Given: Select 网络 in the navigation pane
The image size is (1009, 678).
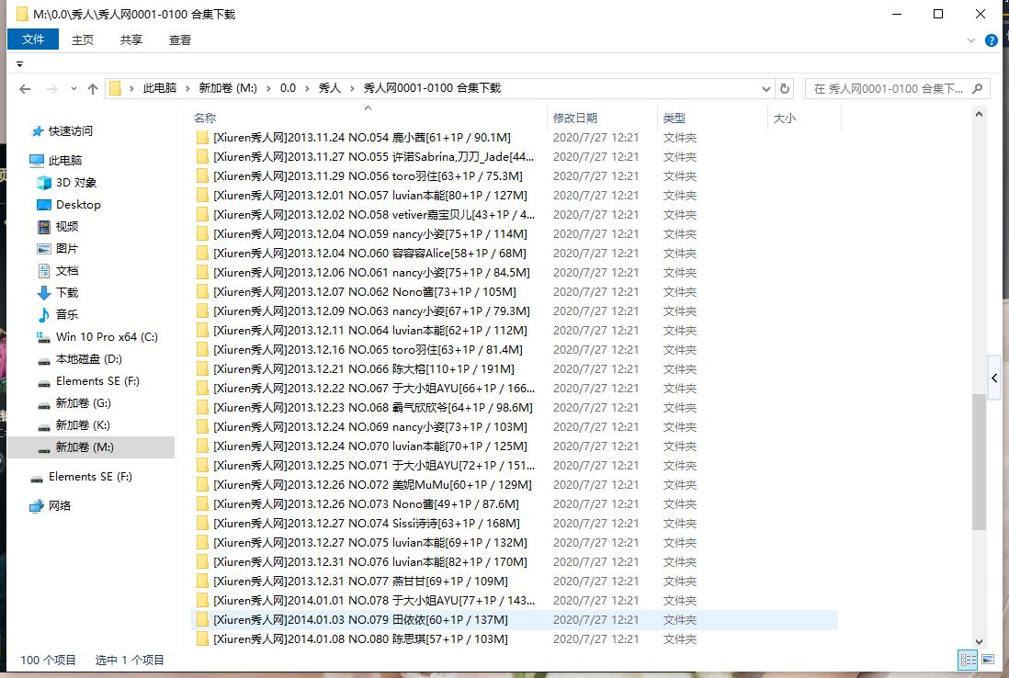Looking at the screenshot, I should tap(59, 506).
